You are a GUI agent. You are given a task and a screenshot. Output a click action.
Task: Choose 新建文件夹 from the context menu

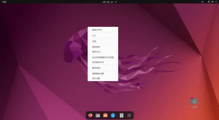[103, 30]
